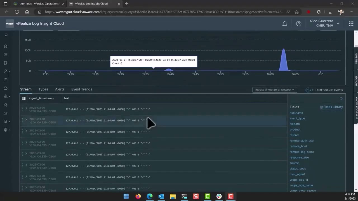The image size is (358, 201).
Task: Open Firefox from the Windows taskbar
Action: pos(138,197)
